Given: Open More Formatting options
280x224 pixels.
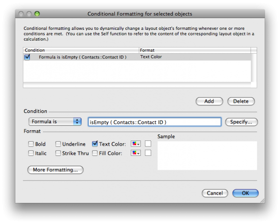Looking at the screenshot, I should tap(56, 170).
